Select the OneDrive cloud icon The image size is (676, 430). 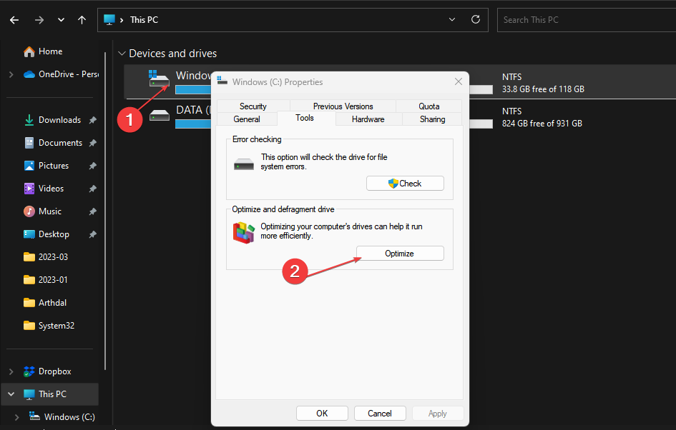29,74
